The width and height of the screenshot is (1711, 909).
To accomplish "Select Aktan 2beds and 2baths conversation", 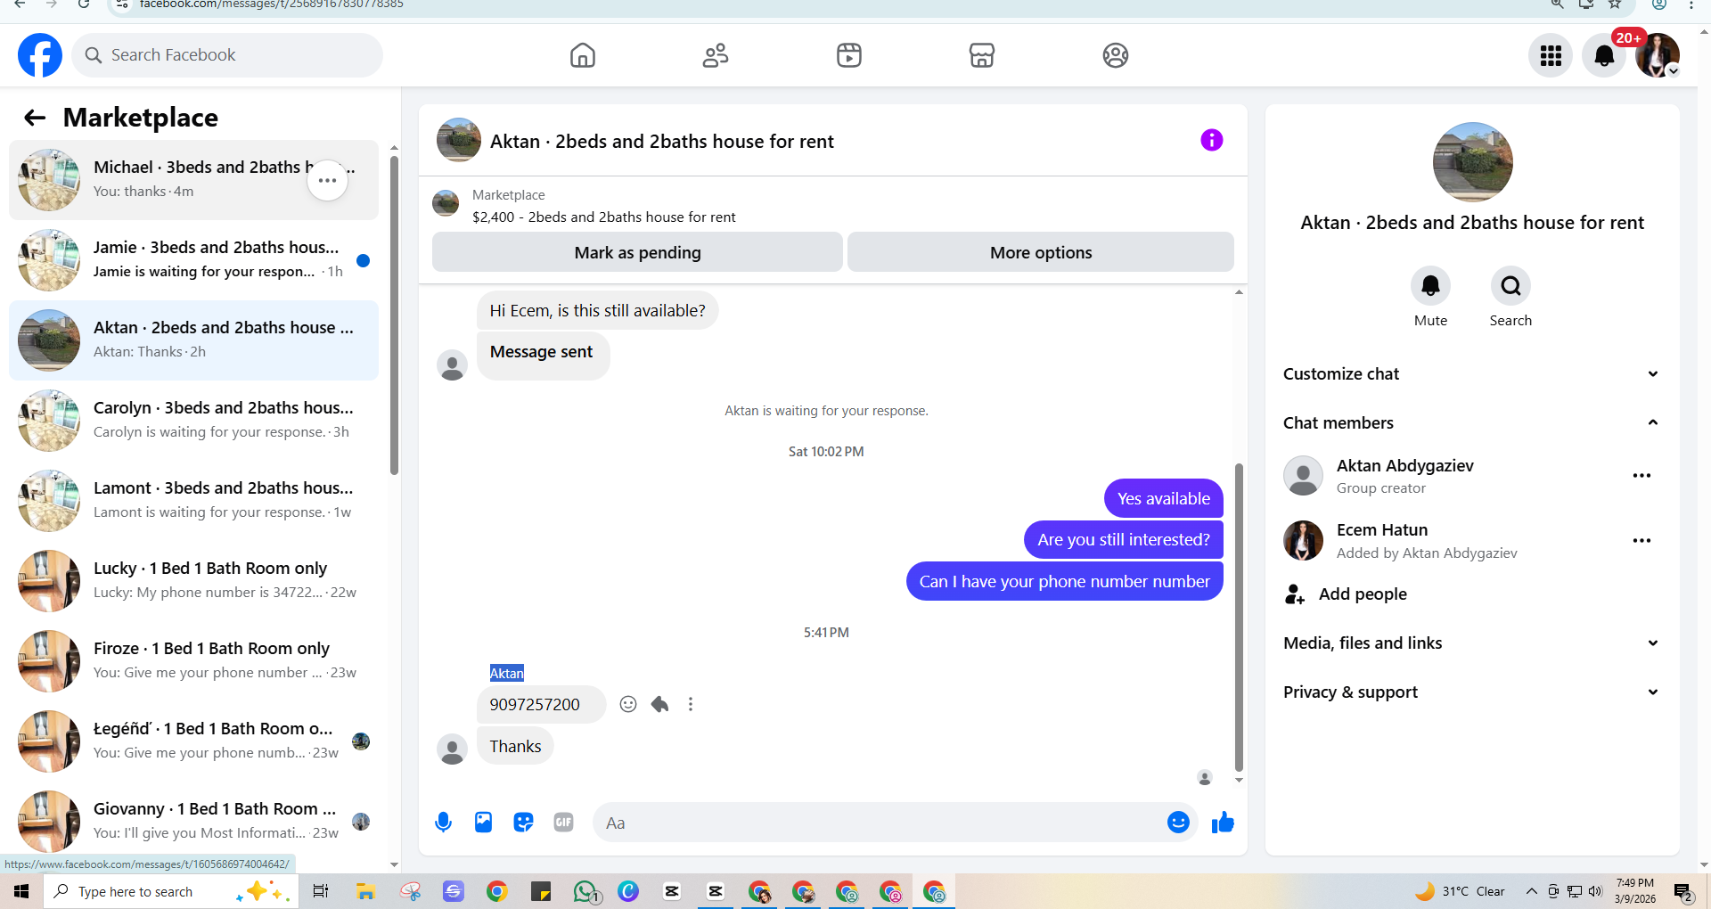I will pos(193,340).
